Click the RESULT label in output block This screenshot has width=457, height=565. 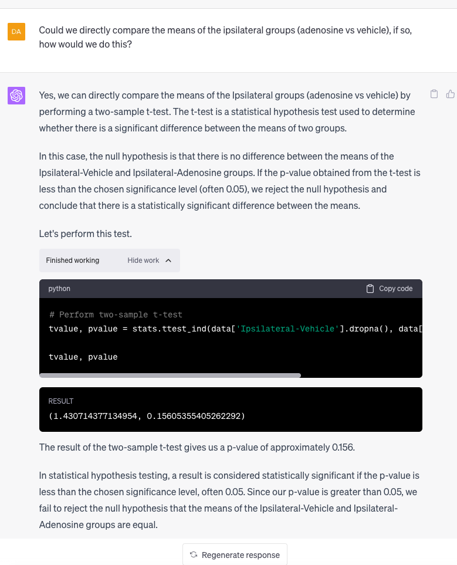[x=61, y=401]
